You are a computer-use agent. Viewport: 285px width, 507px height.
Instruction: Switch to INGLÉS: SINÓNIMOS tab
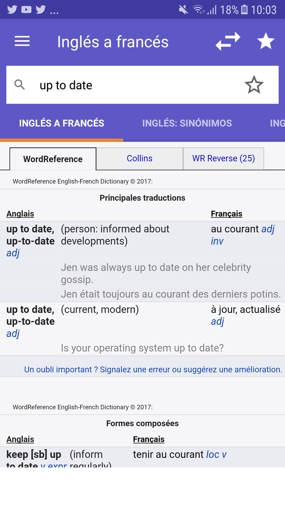pos(187,123)
